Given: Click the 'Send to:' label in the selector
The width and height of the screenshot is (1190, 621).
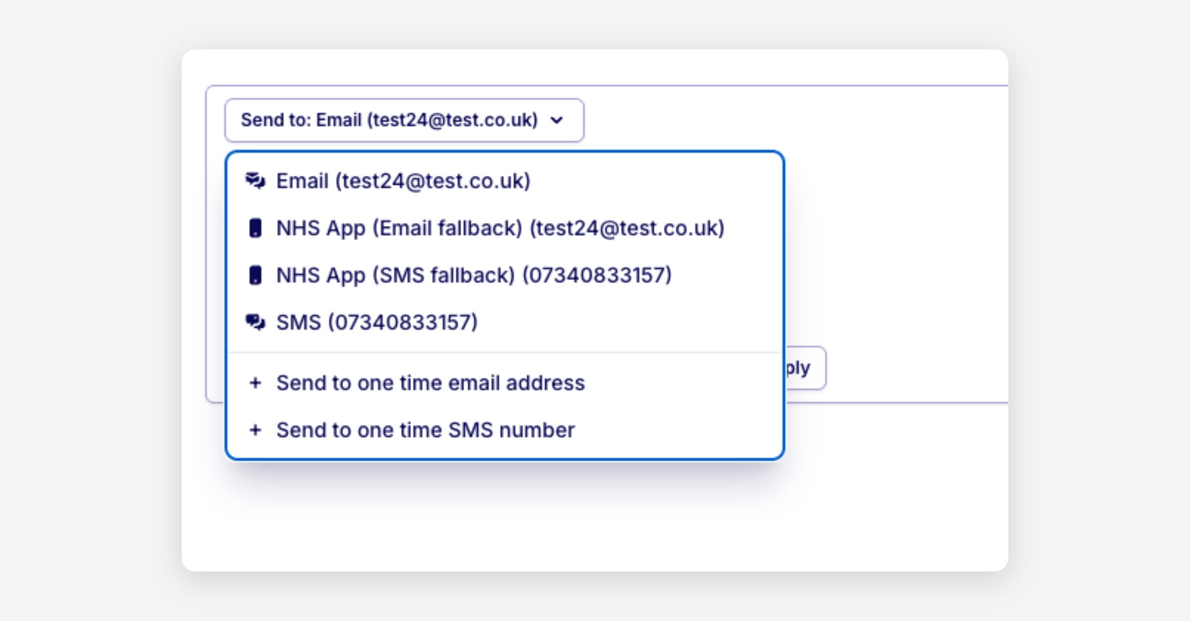Looking at the screenshot, I should click(275, 120).
